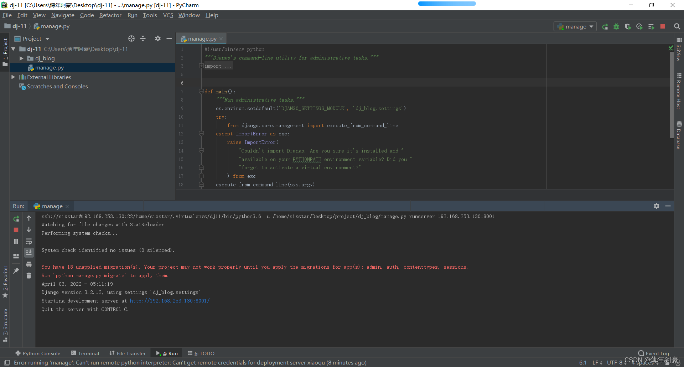This screenshot has height=367, width=684.
Task: Open Search Everywhere magnifier
Action: click(x=677, y=27)
